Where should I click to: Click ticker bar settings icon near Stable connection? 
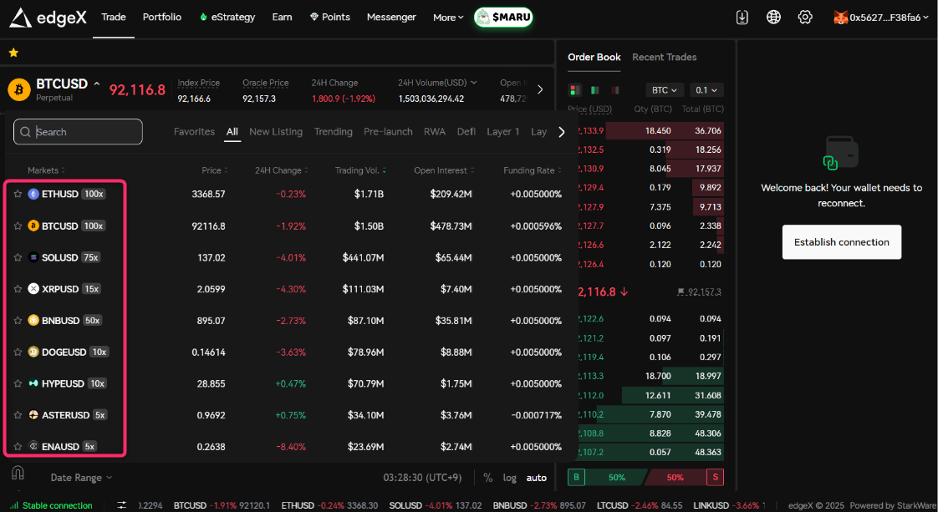point(122,505)
